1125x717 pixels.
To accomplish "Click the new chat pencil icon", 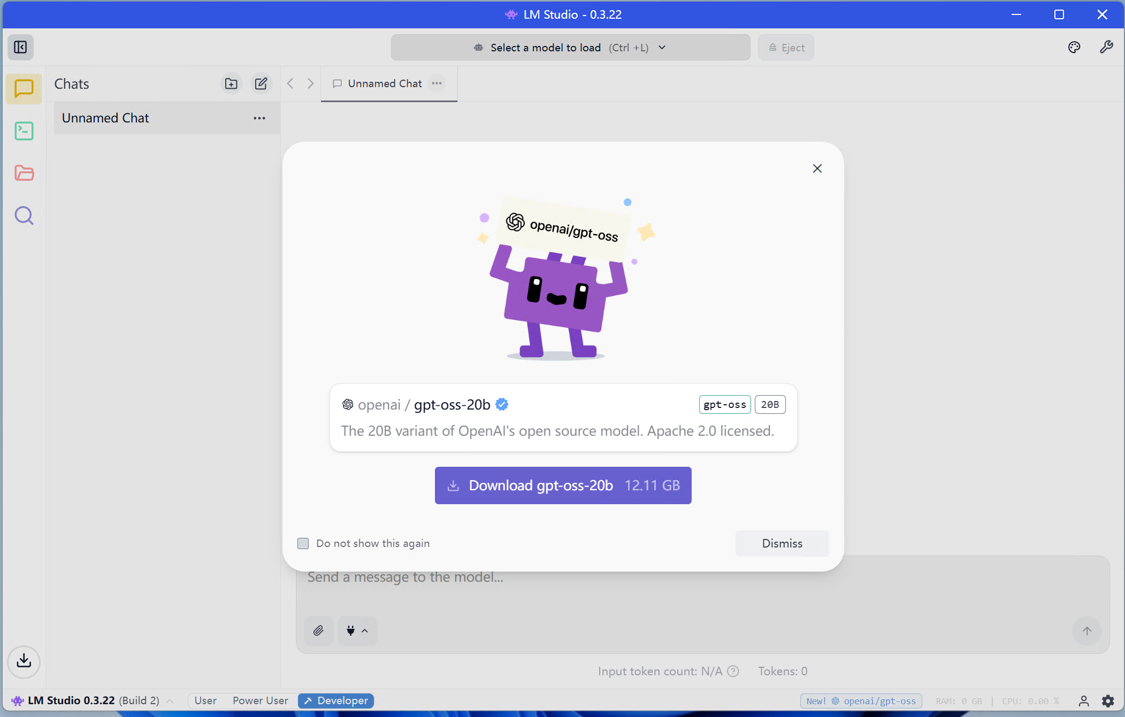I will (x=261, y=83).
